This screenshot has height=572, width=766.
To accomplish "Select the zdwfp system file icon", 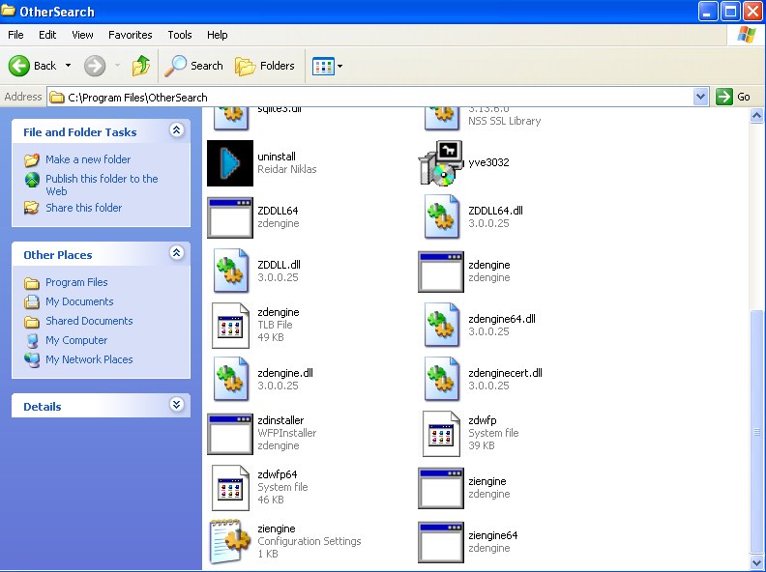I will click(x=440, y=434).
